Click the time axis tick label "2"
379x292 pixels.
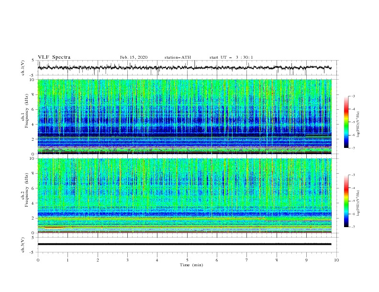[98, 260]
